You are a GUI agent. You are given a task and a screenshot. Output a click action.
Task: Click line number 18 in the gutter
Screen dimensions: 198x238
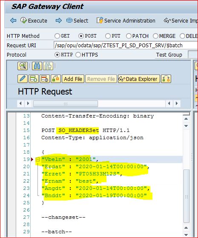(x=26, y=152)
